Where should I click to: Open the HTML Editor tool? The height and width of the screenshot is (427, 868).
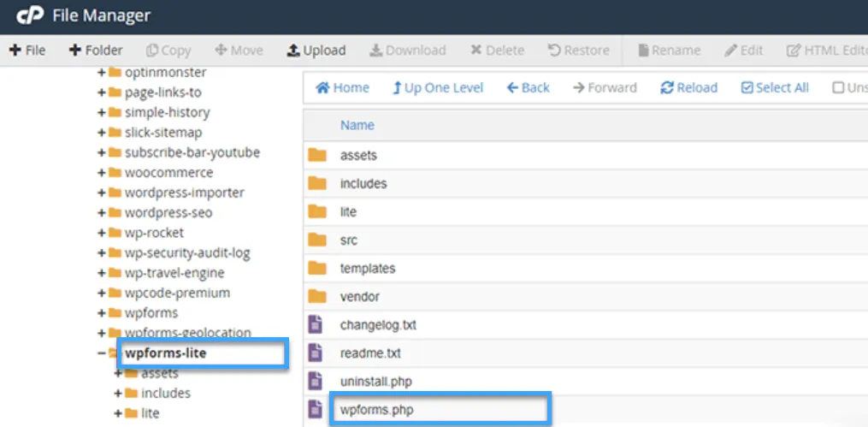[827, 50]
